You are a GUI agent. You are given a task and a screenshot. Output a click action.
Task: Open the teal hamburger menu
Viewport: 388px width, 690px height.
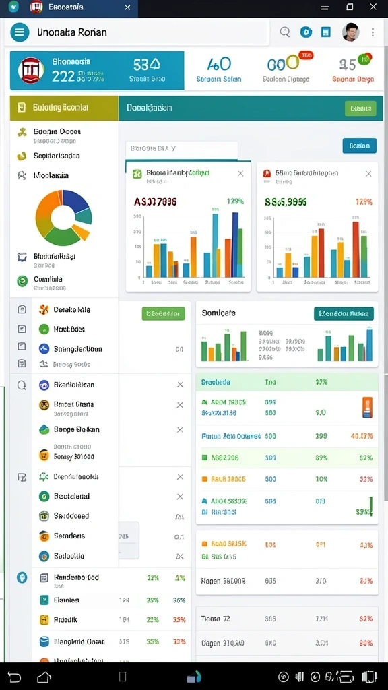20,32
